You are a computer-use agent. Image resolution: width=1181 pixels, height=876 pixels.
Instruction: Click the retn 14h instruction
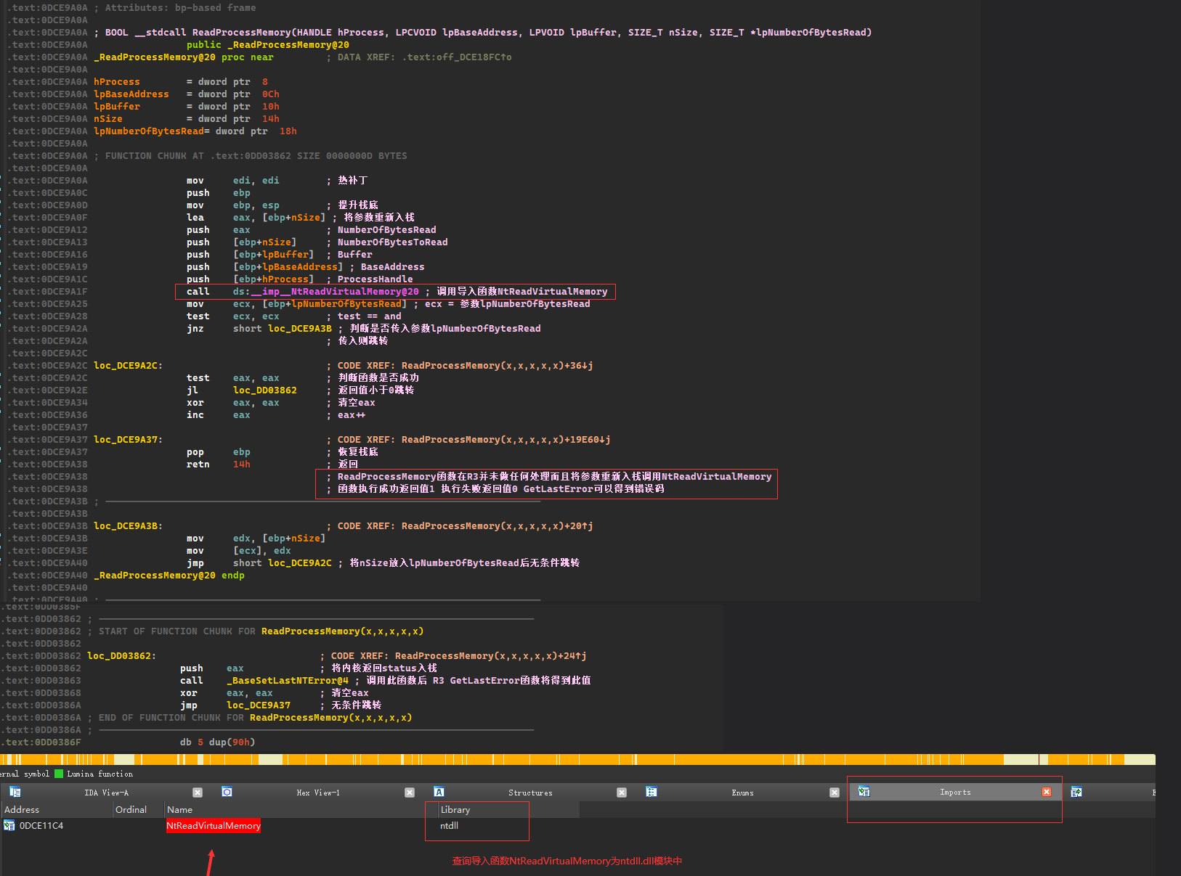coord(218,464)
